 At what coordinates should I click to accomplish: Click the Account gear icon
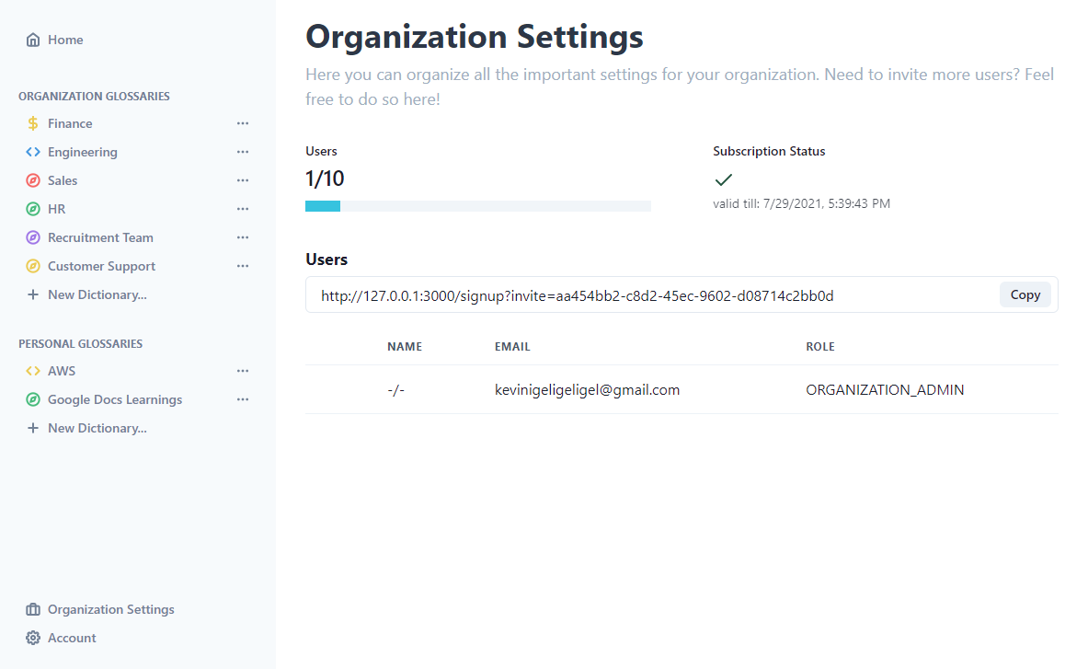click(33, 638)
